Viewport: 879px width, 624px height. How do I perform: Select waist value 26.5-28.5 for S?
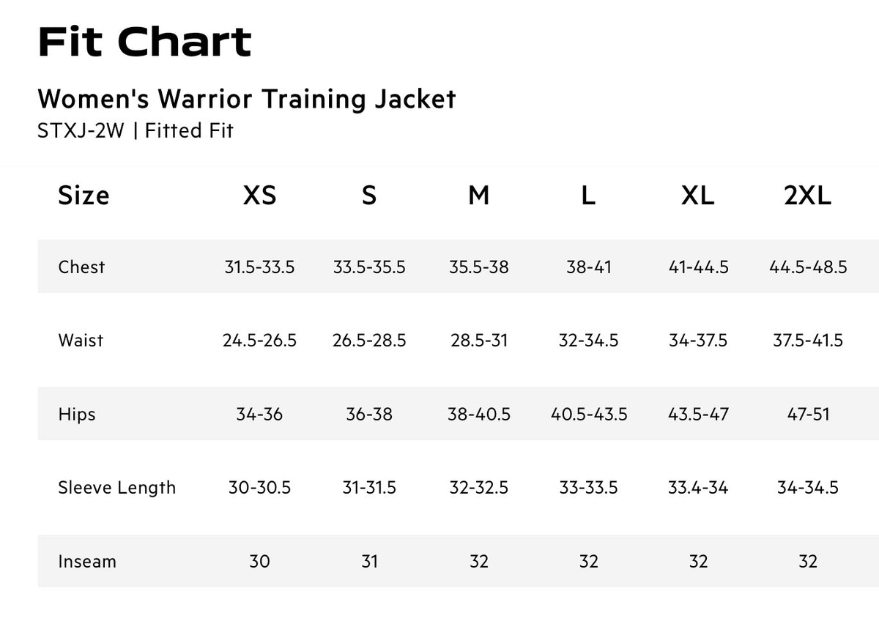click(369, 340)
